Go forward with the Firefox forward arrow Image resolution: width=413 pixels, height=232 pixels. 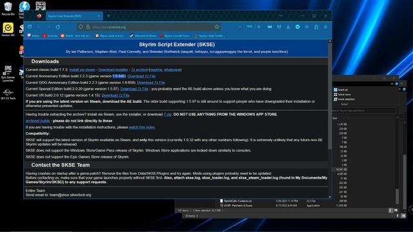(48, 27)
